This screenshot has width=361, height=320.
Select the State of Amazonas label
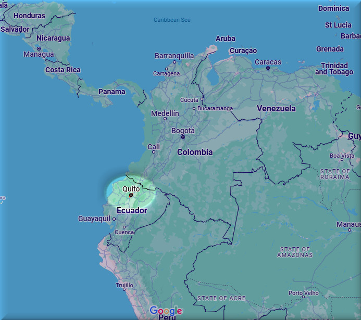(295, 252)
